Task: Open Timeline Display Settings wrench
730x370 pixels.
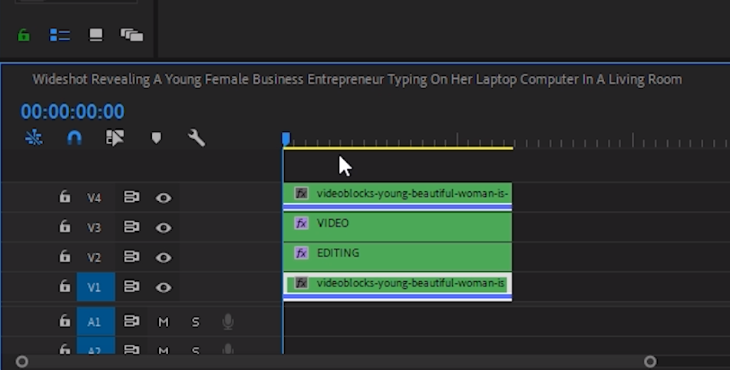Action: click(197, 137)
